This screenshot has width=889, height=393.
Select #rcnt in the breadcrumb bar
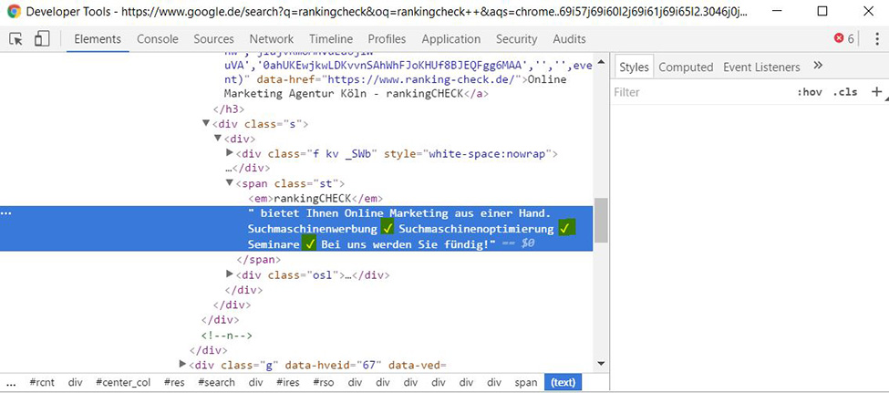pos(42,382)
